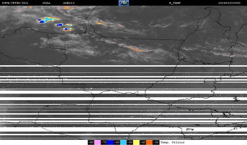Select the -40 legend value
Image resolution: width=247 pixels, height=145 pixels.
coord(143,142)
